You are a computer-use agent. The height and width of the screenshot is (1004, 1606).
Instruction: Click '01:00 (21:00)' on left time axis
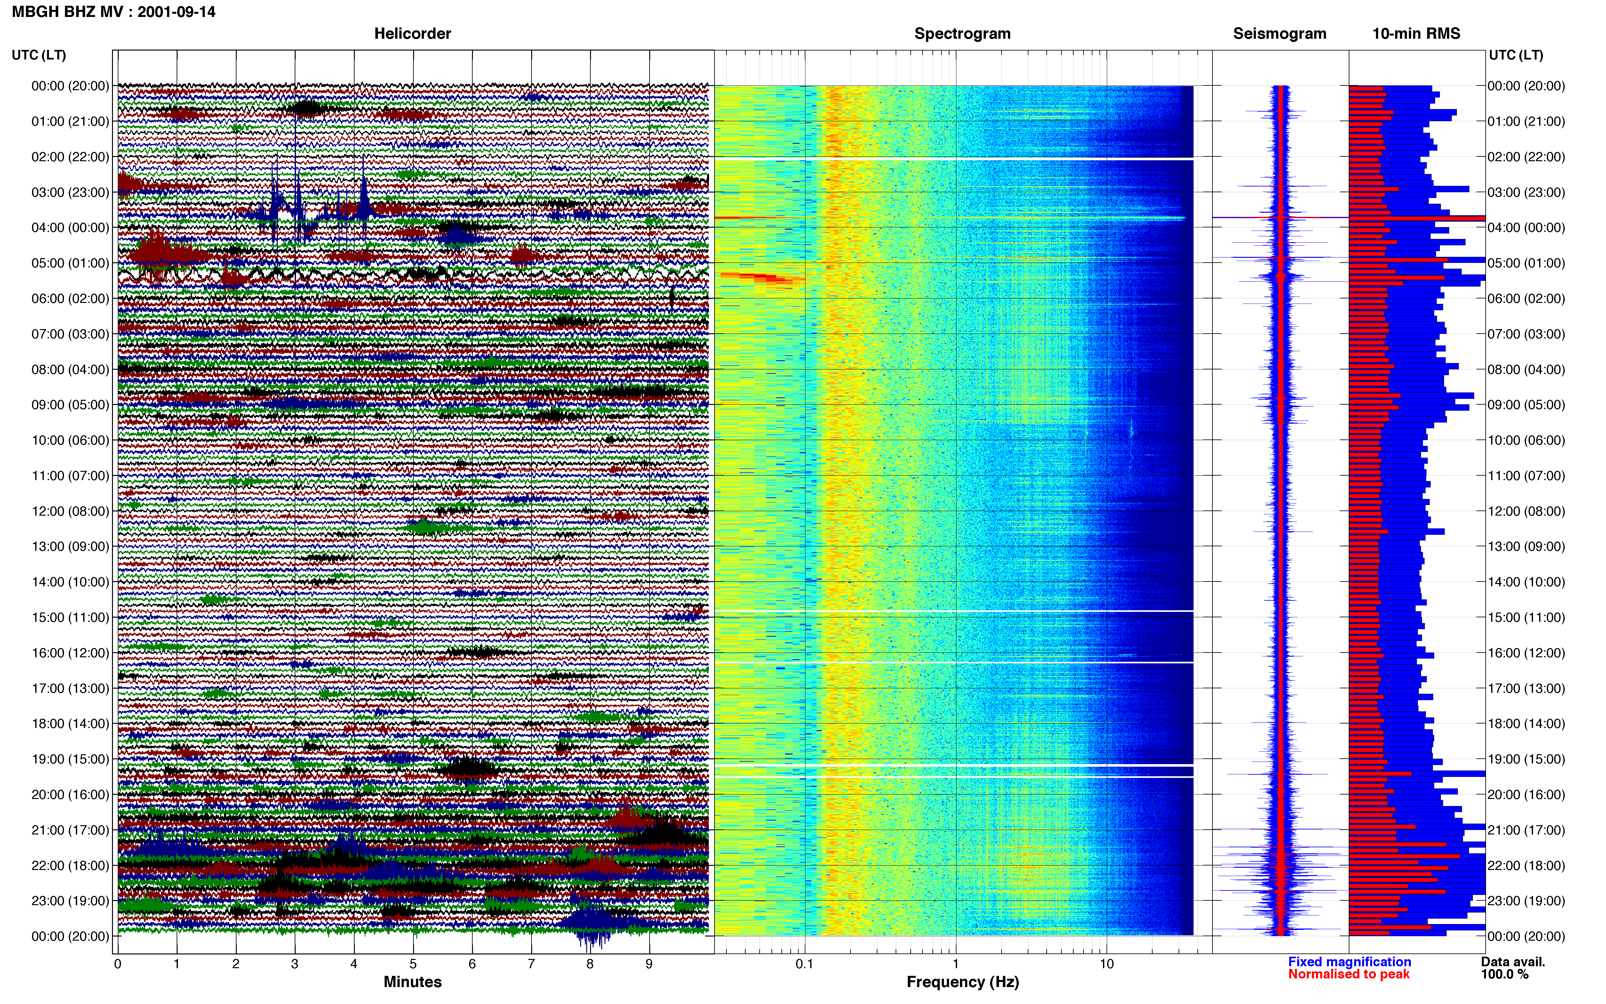coord(70,122)
